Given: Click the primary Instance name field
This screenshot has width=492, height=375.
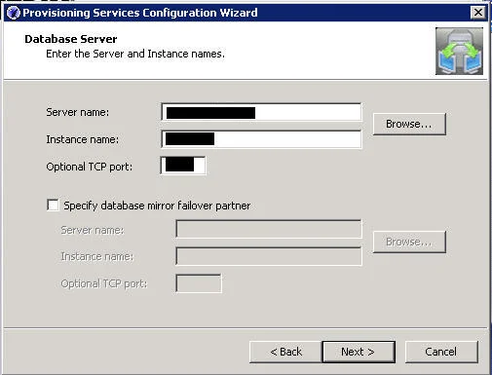Looking at the screenshot, I should point(261,139).
